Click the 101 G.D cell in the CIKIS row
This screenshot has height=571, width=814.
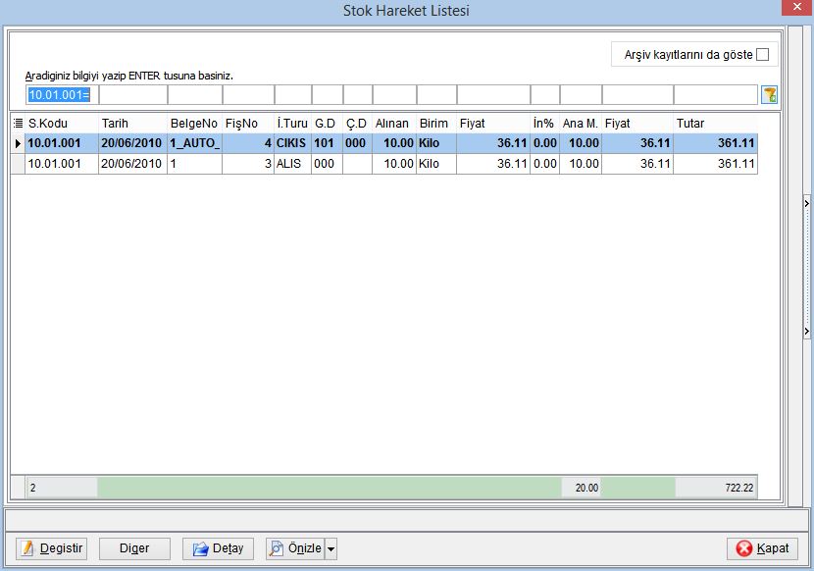(327, 143)
